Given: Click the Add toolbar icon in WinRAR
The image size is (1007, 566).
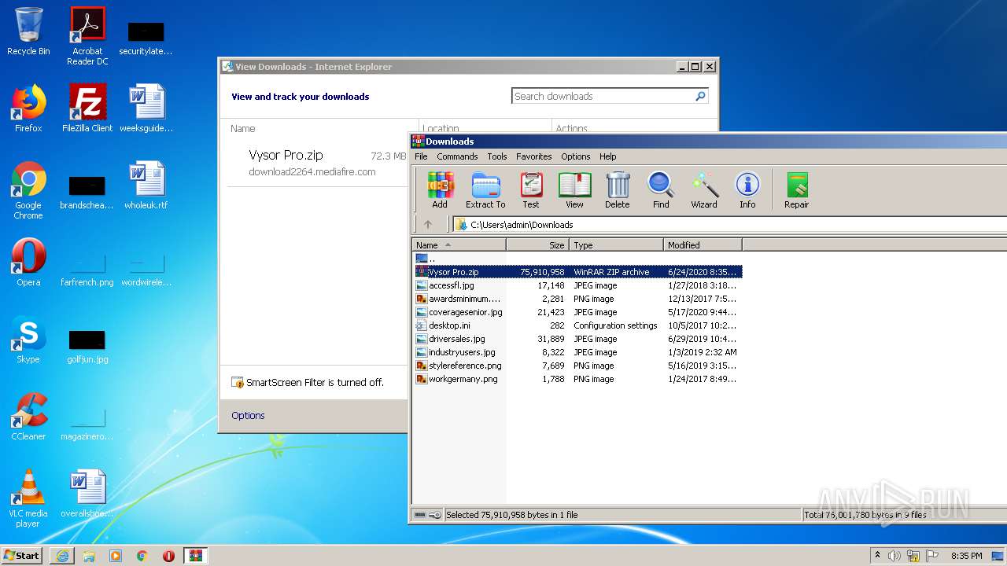Looking at the screenshot, I should [x=440, y=190].
